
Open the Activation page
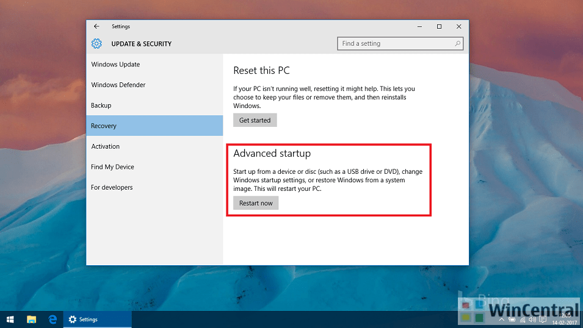click(x=154, y=146)
